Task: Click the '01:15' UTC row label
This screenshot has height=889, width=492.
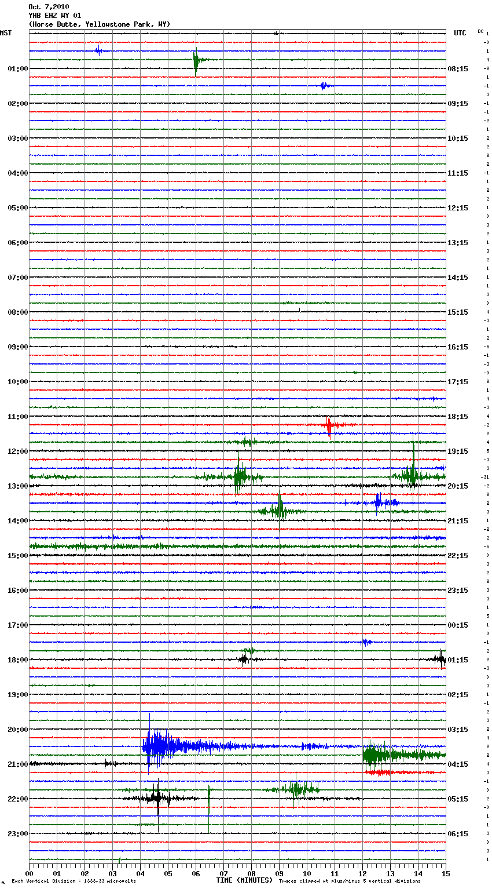Action: [x=458, y=660]
